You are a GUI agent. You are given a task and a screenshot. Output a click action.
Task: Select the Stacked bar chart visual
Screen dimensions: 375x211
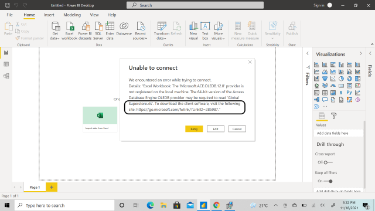coord(316,64)
